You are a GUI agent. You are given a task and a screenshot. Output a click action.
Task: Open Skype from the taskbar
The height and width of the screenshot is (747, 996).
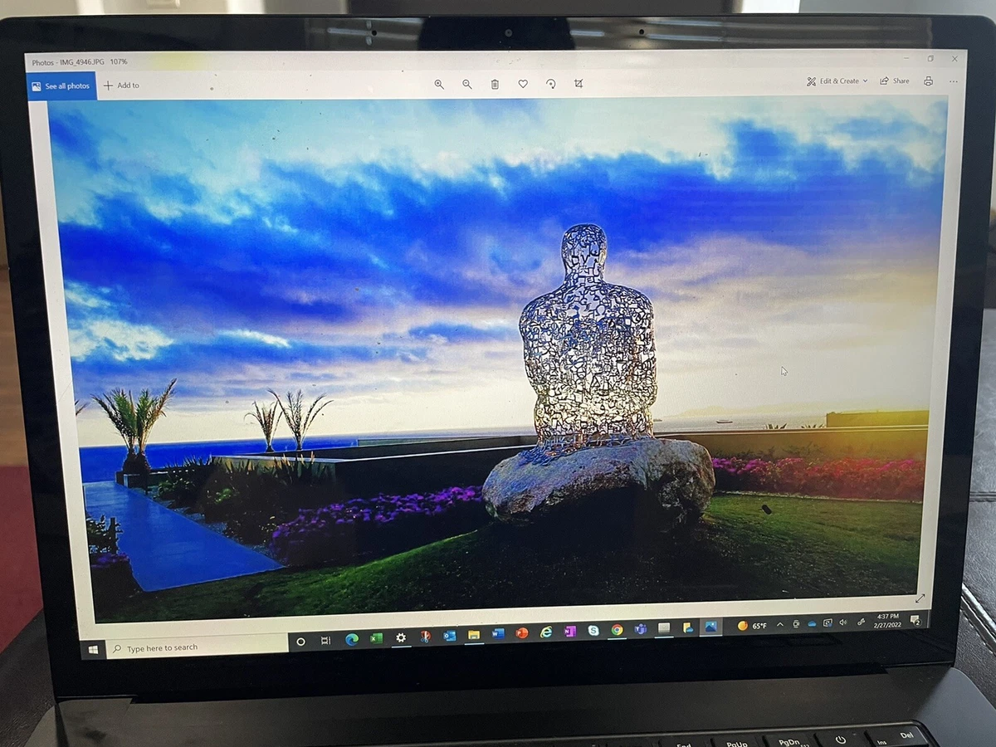(x=593, y=631)
